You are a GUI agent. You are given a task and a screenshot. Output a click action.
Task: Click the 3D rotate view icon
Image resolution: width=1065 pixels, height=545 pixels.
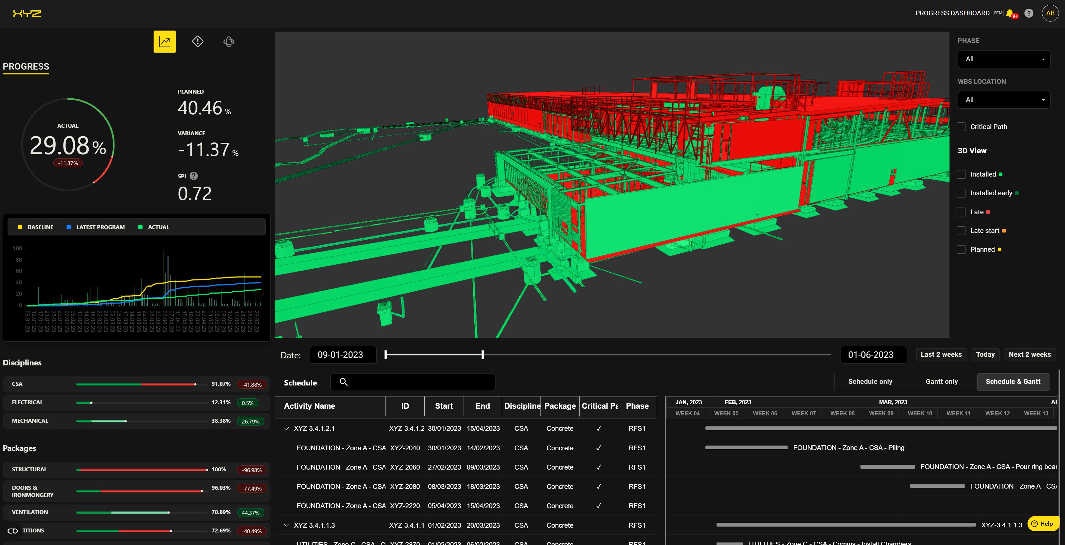pos(228,42)
